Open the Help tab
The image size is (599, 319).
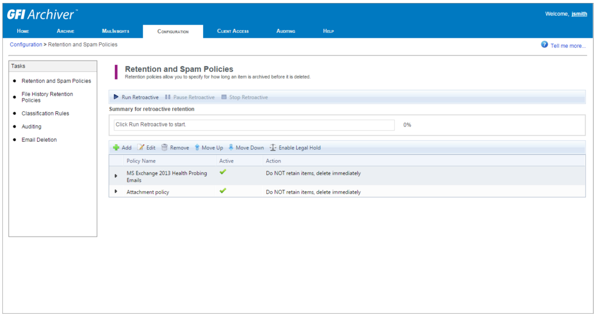coord(328,31)
